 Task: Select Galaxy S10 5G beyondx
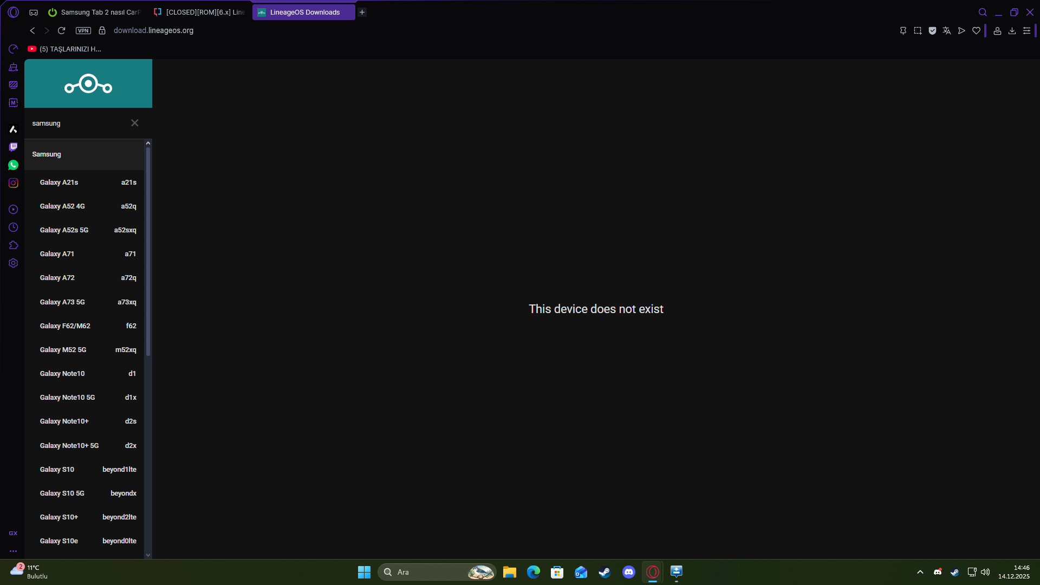pos(87,493)
